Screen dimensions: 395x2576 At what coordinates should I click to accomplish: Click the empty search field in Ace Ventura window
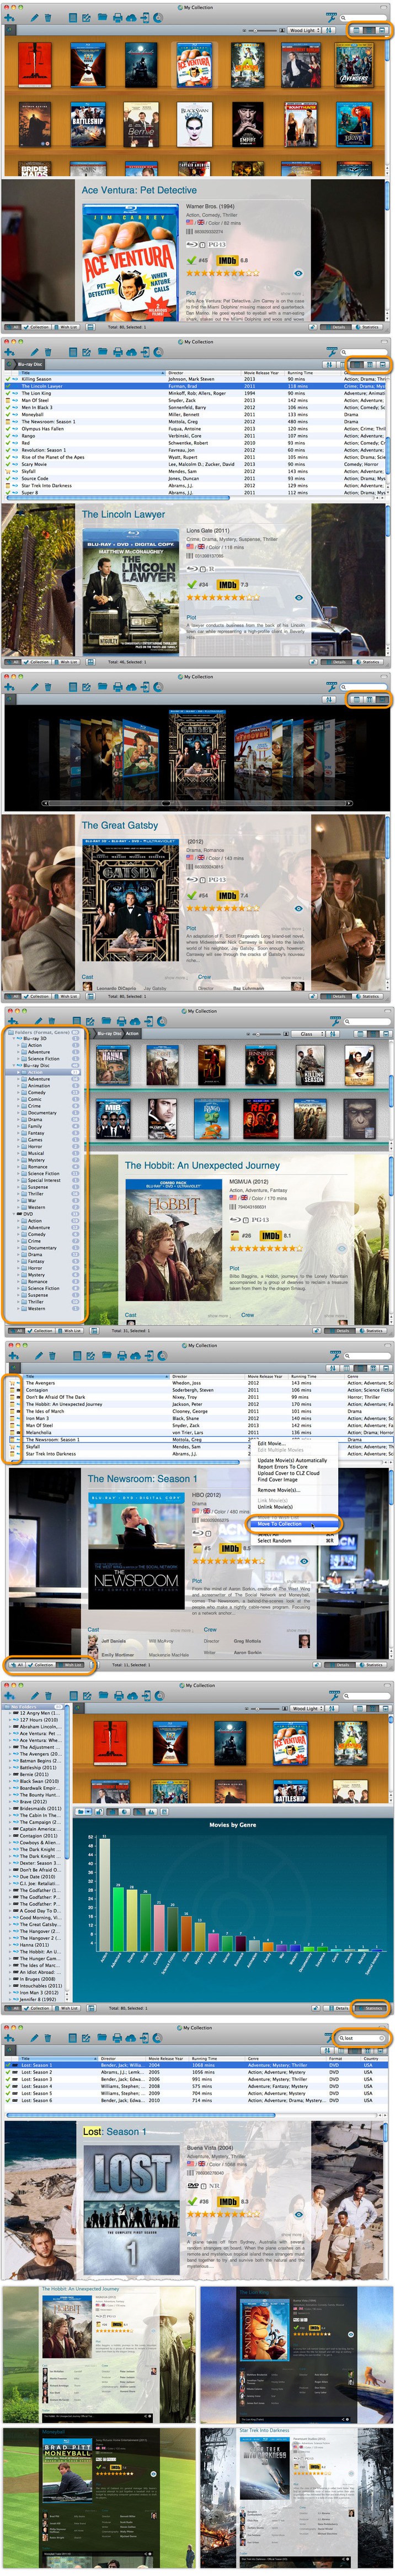[x=363, y=18]
